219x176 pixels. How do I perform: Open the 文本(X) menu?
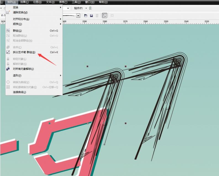[51, 2]
